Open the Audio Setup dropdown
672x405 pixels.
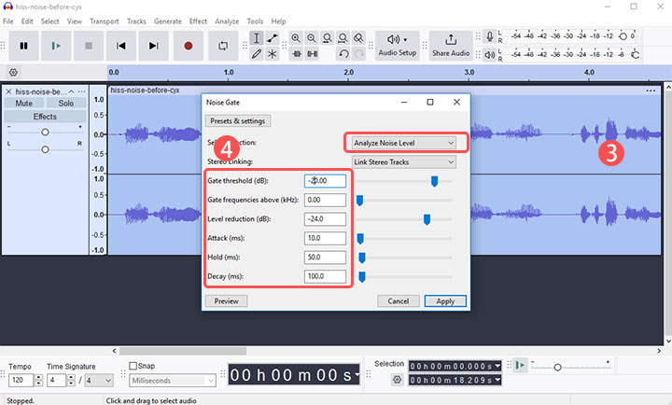coord(398,46)
